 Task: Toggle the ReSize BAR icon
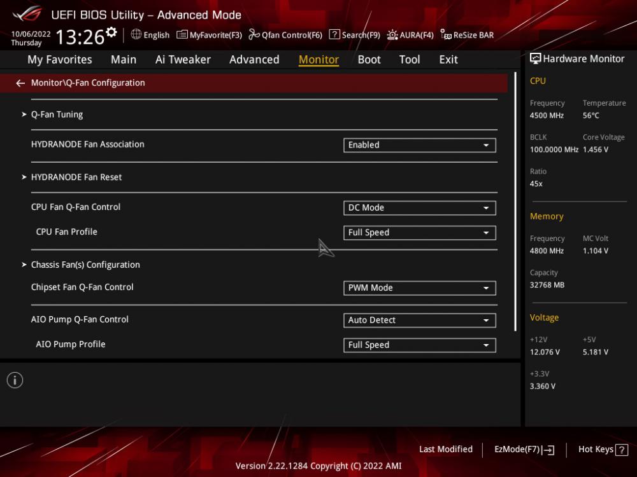tap(446, 34)
